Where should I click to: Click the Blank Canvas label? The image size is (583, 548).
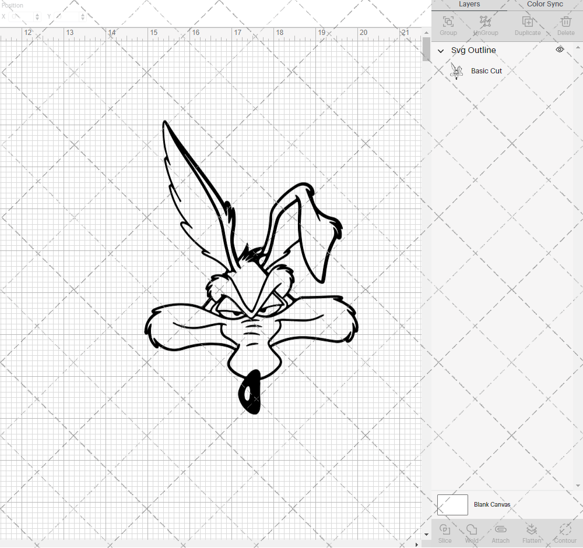pos(492,504)
